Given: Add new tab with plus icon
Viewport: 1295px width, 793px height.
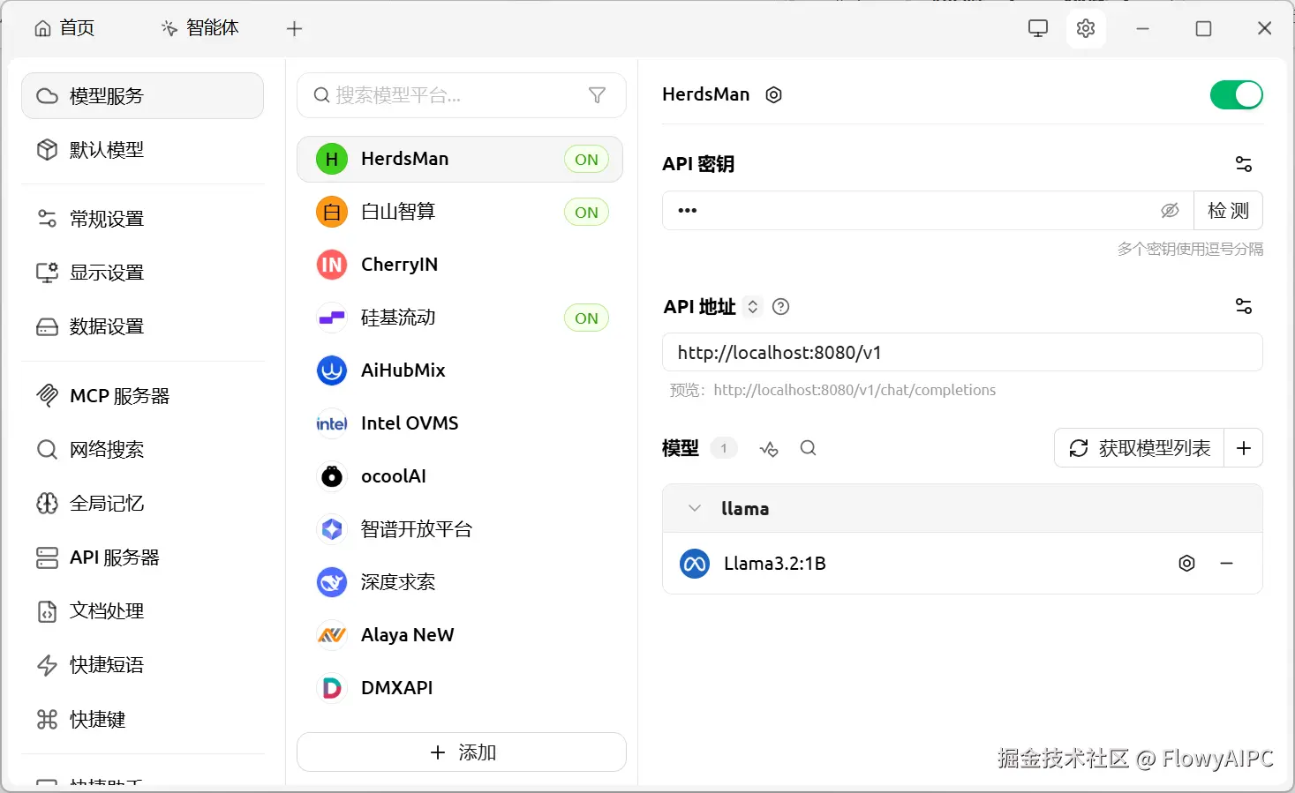Looking at the screenshot, I should [294, 29].
